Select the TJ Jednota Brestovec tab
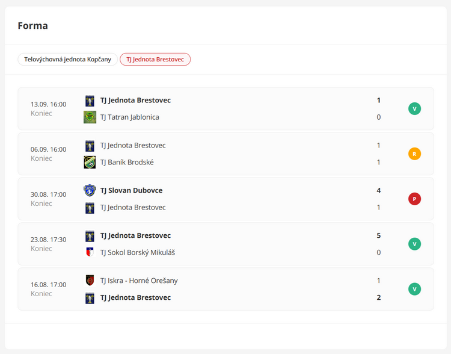The image size is (451, 354). (155, 60)
